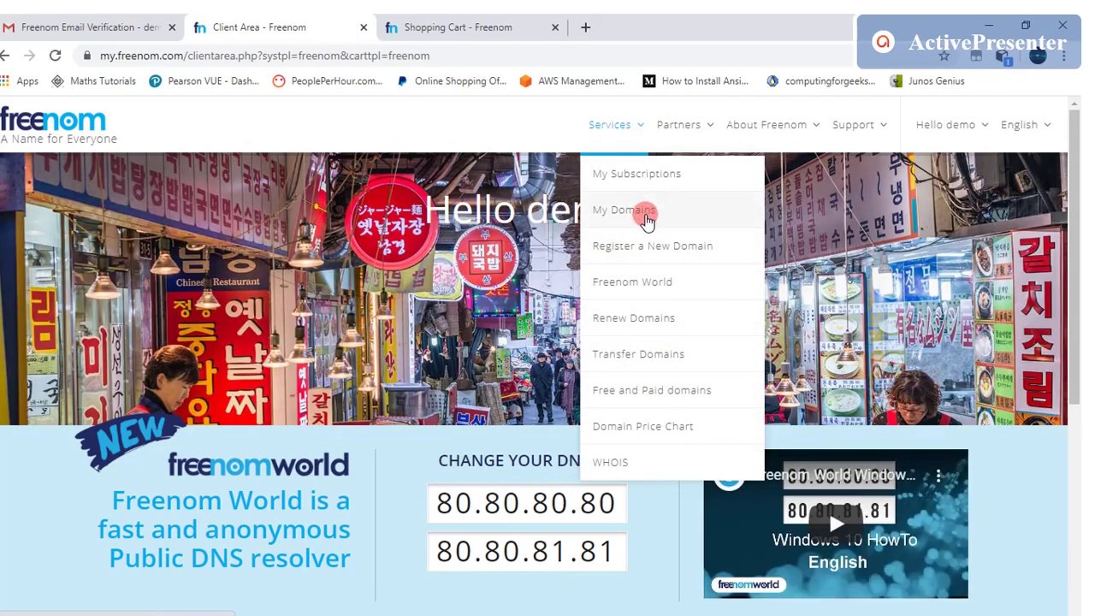This screenshot has height=616, width=1095.
Task: Expand the Support menu
Action: point(860,125)
